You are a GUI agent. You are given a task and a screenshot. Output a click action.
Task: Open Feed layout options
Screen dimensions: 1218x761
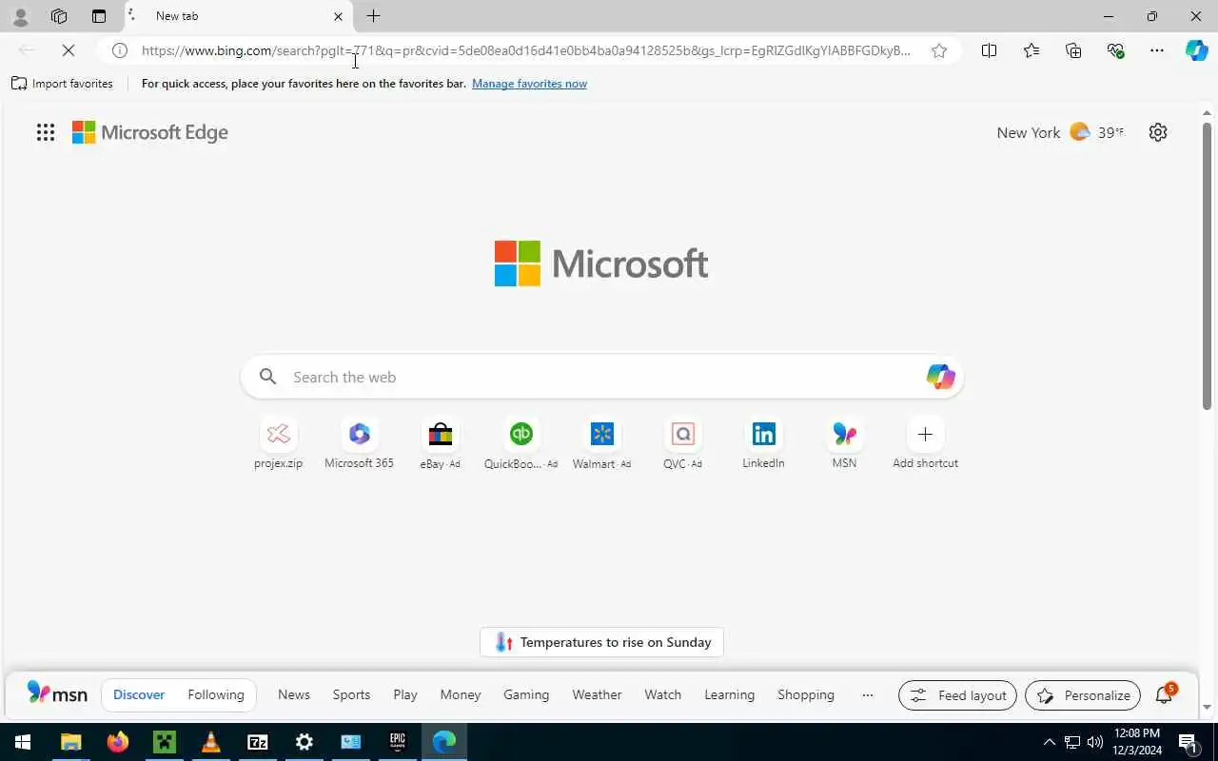pos(957,695)
